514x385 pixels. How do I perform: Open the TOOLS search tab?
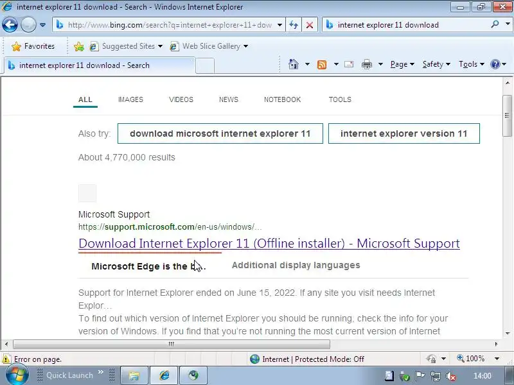340,99
